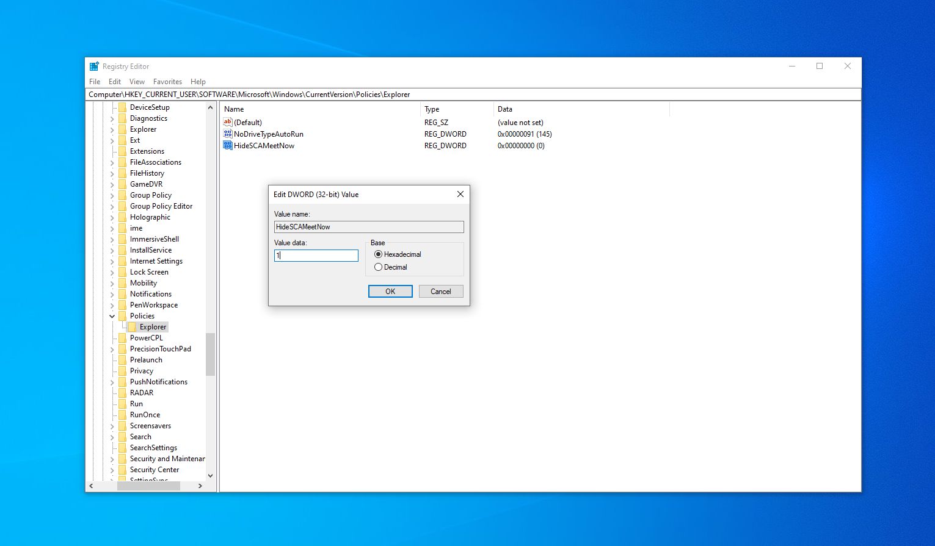
Task: Expand the PrecisionTouchPad tree node
Action: (112, 349)
